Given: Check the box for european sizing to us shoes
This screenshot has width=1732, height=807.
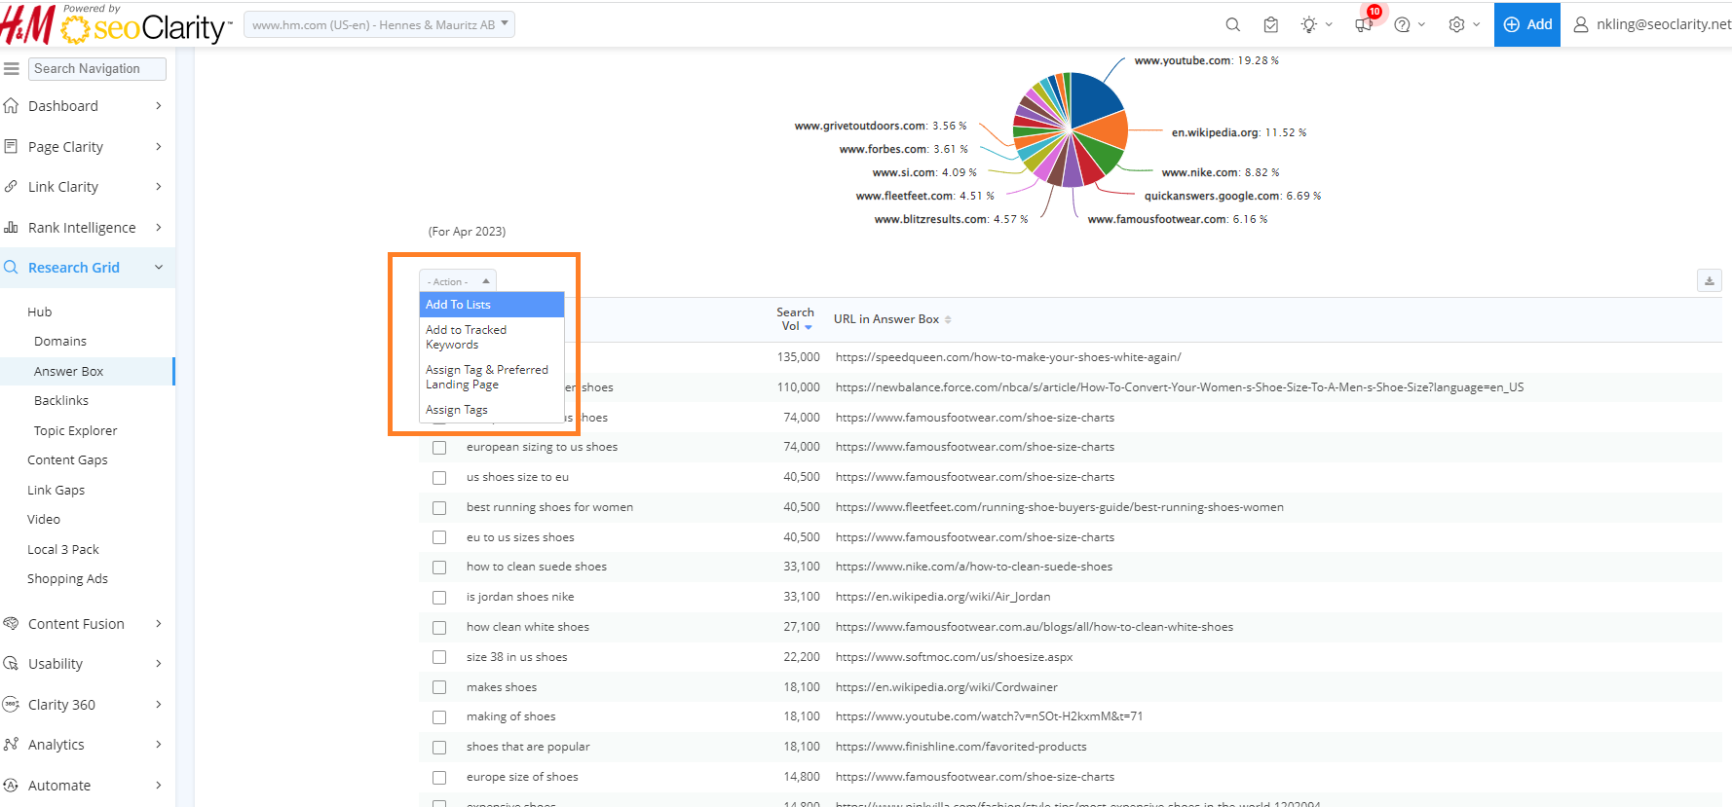Looking at the screenshot, I should pos(439,448).
